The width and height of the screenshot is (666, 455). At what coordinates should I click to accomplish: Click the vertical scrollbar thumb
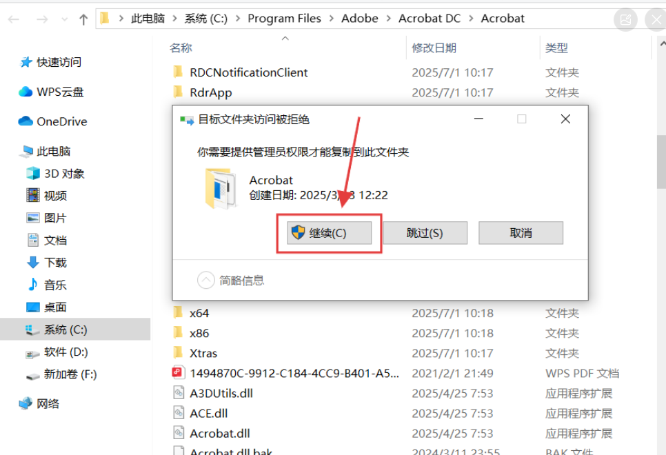661,161
